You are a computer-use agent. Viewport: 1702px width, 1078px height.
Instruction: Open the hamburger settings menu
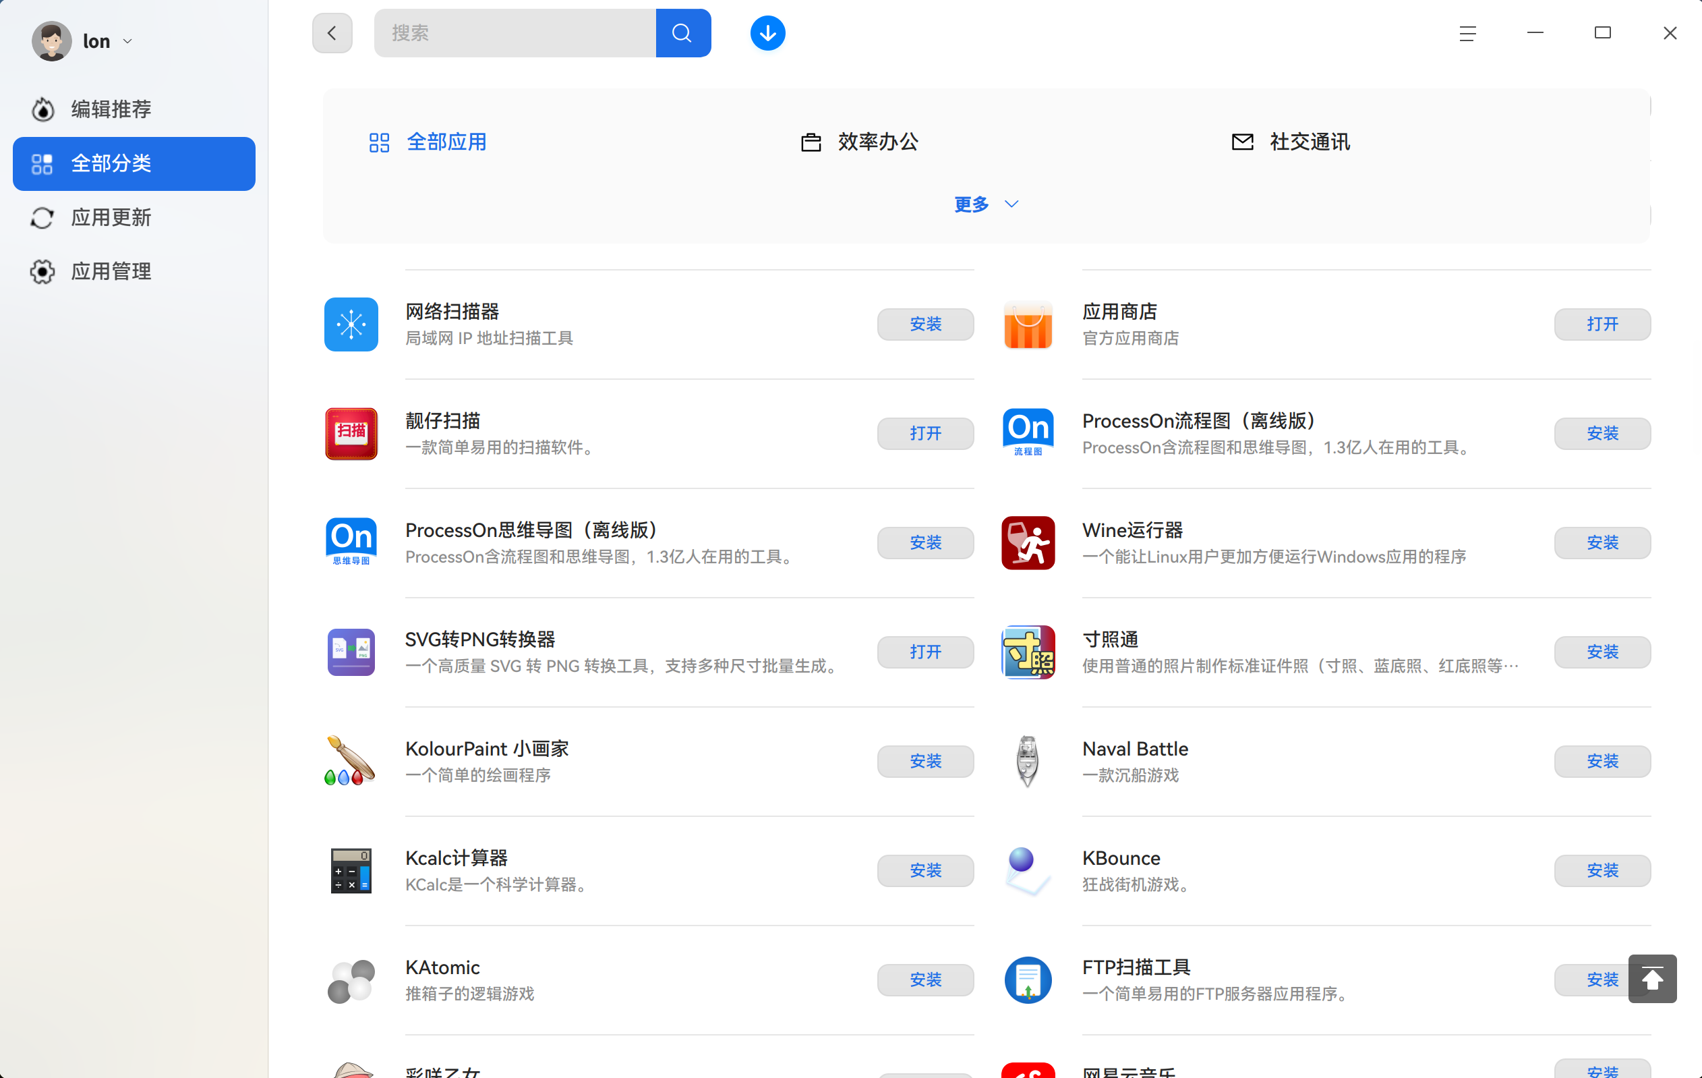[x=1467, y=32]
